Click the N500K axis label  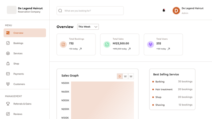coord(65,83)
